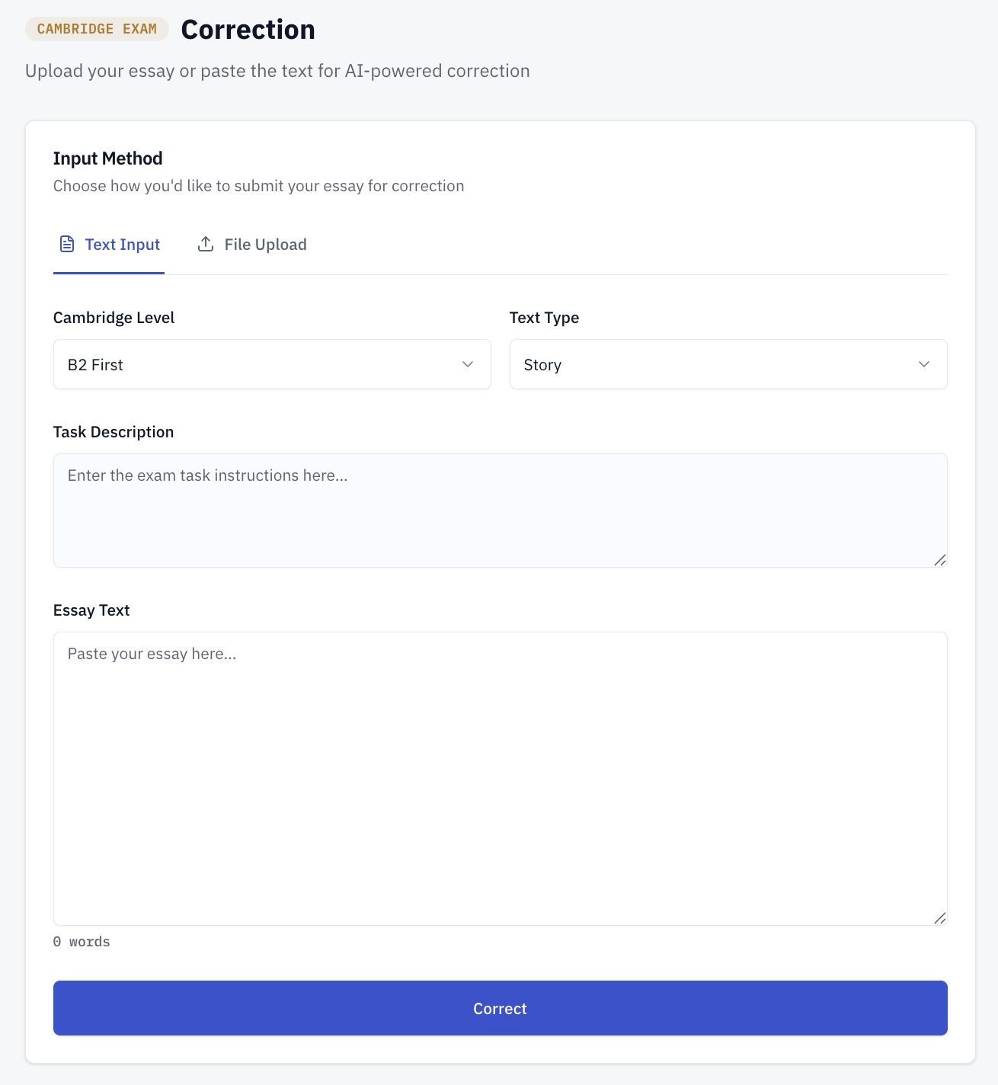The height and width of the screenshot is (1085, 998).
Task: Click the Cambridge Level chevron arrow
Action: 468,364
